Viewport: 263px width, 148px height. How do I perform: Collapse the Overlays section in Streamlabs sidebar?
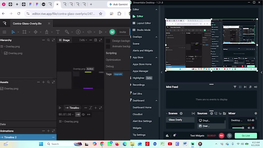(156, 37)
